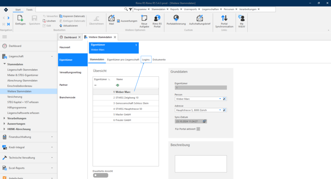Close the Weitere Stammdaten tab
Viewport: 331px width, 179px height.
[x=115, y=37]
